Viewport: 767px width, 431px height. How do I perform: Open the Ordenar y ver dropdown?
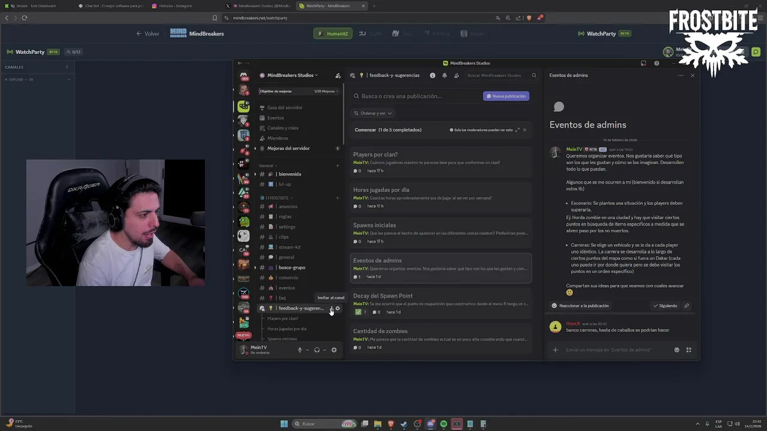(373, 113)
